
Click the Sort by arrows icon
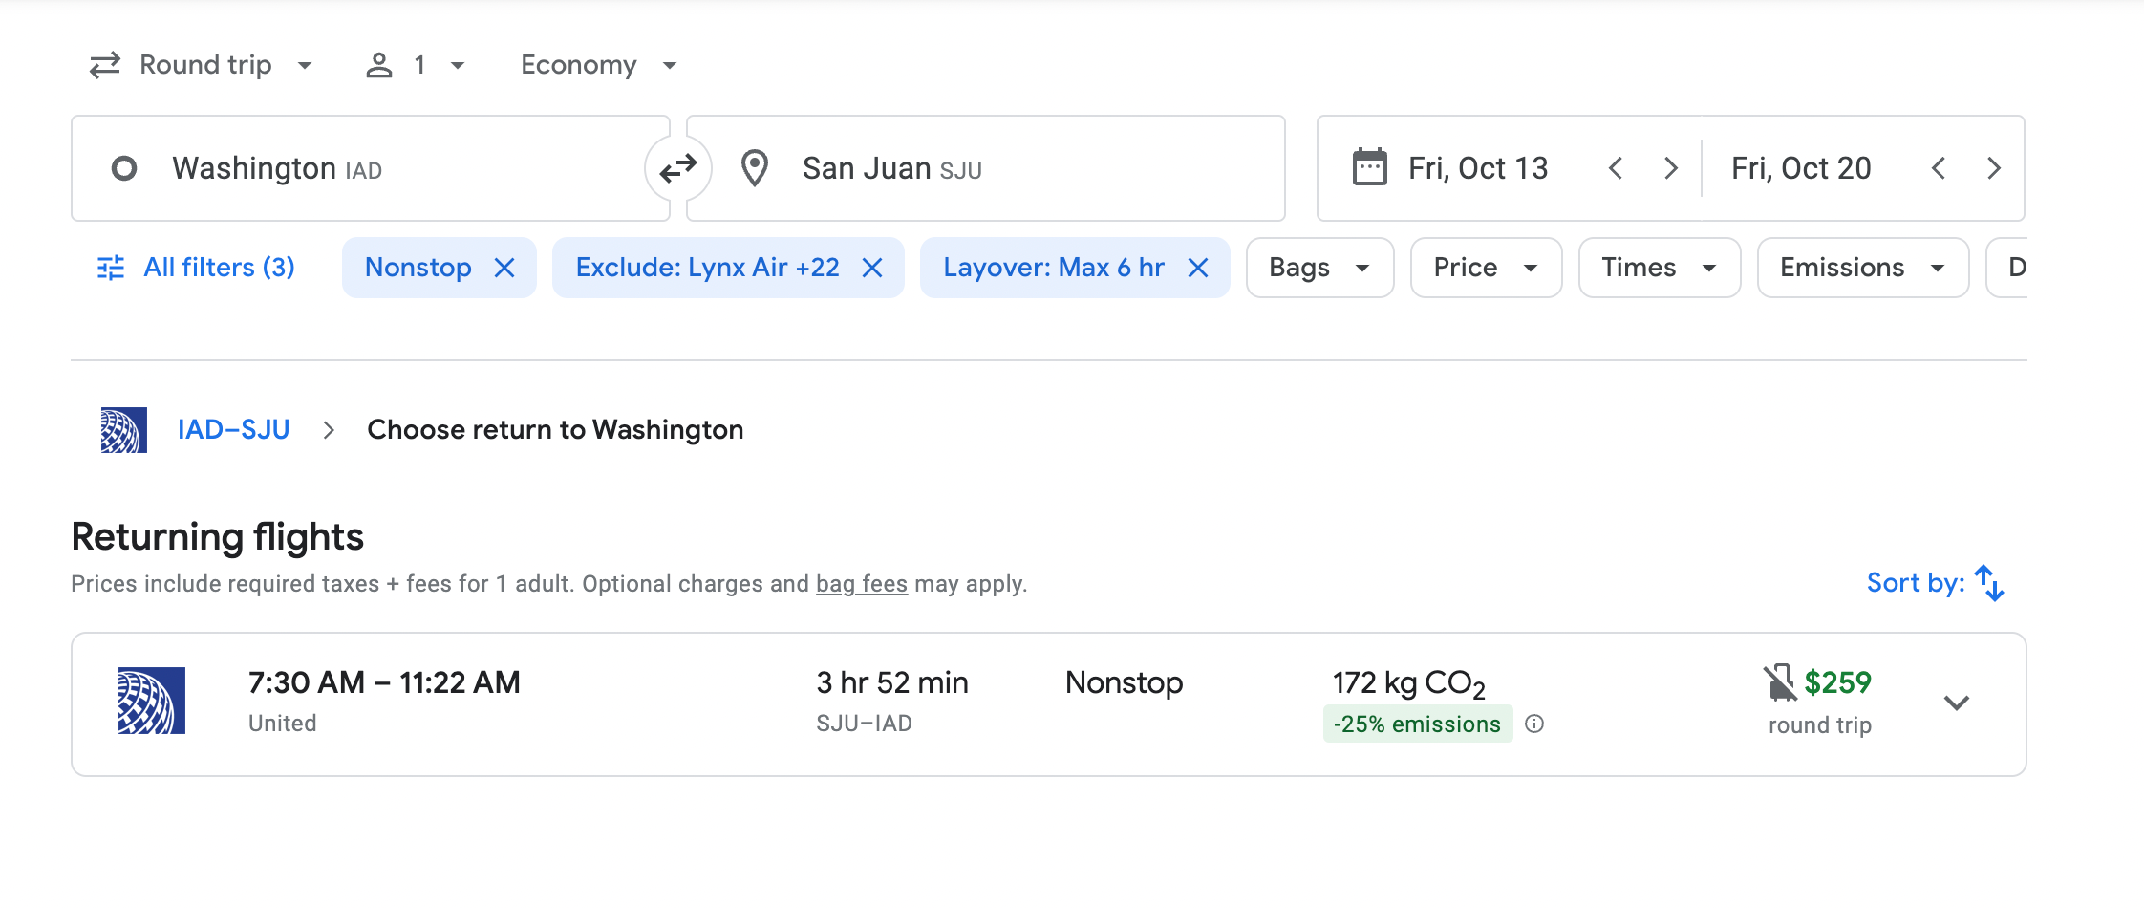1989,583
